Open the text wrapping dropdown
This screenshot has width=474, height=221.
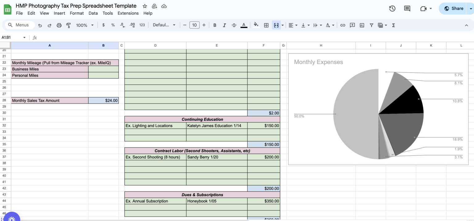click(317, 25)
